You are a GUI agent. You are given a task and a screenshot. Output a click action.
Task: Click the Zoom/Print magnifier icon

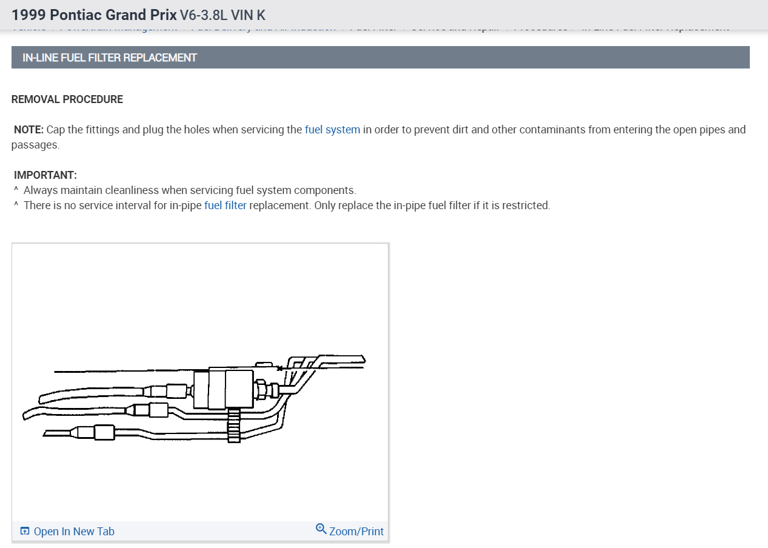coord(321,529)
